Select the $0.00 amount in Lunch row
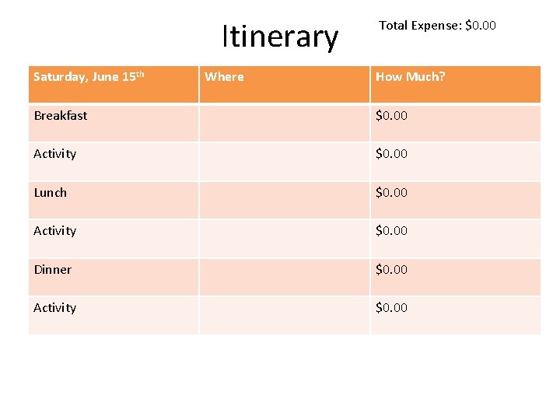Image resolution: width=560 pixels, height=420 pixels. click(391, 193)
